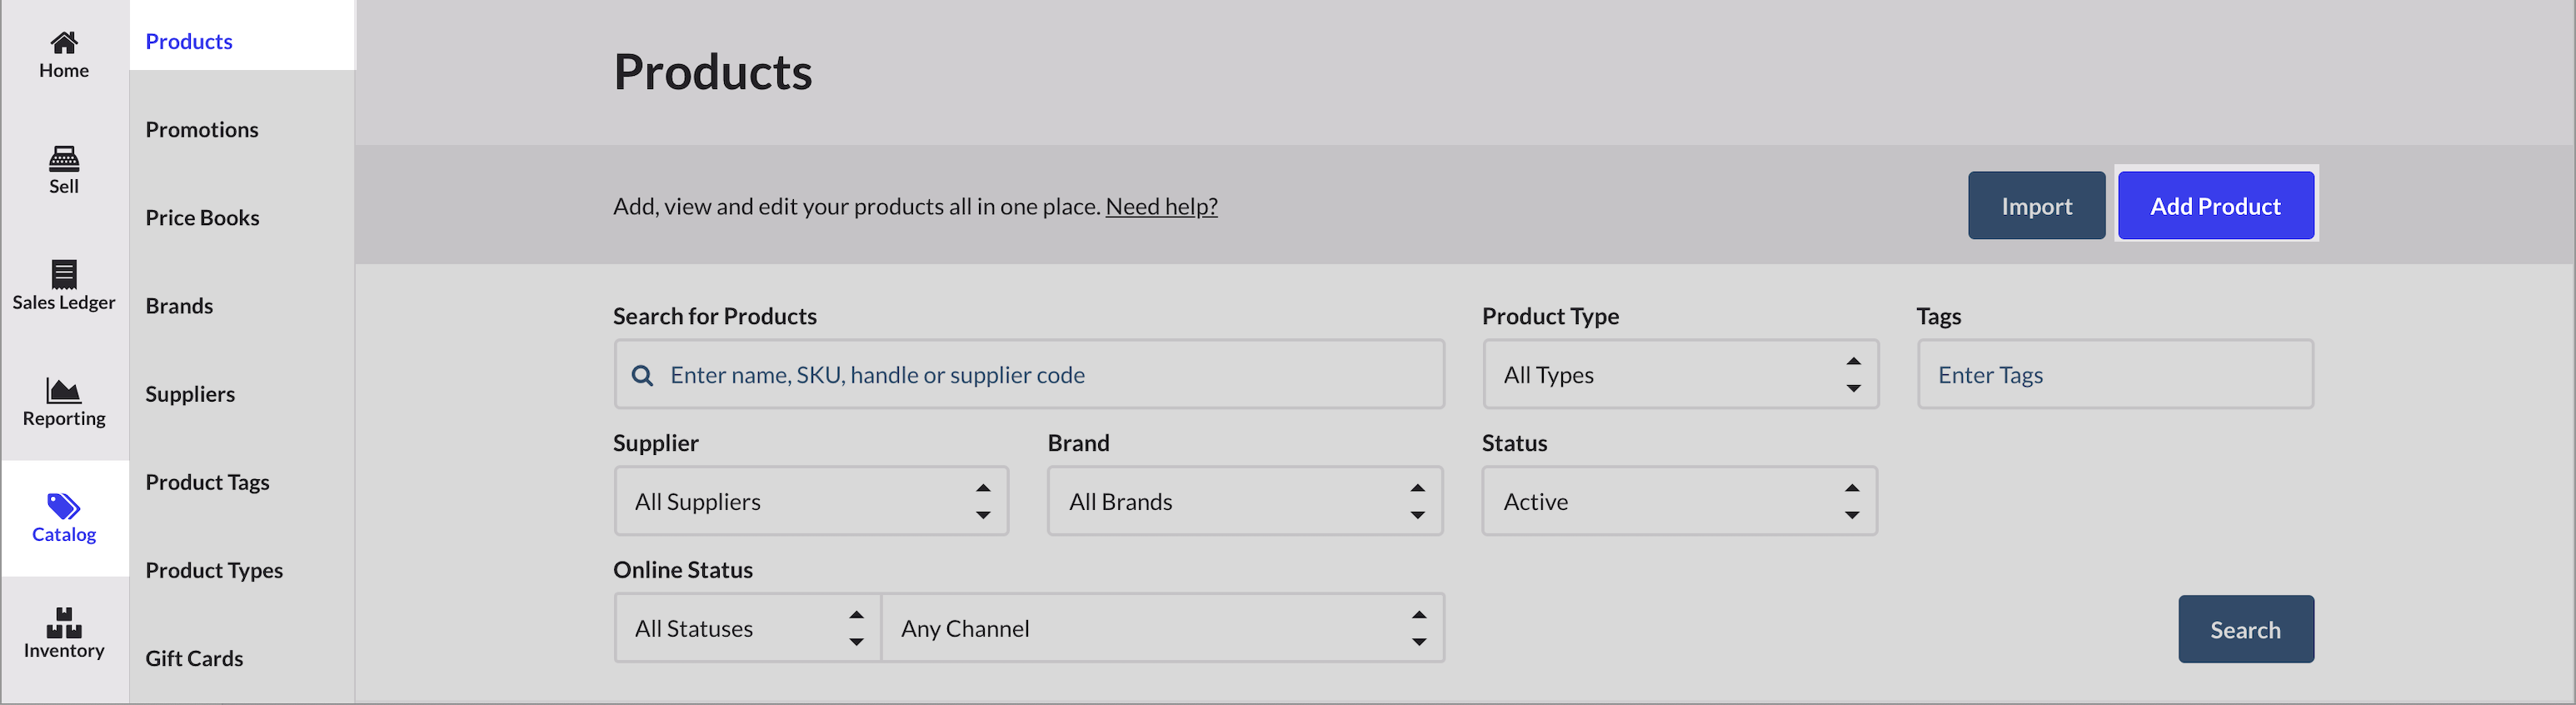The height and width of the screenshot is (705, 2576).
Task: Focus the Enter Tags input field
Action: tap(2115, 375)
